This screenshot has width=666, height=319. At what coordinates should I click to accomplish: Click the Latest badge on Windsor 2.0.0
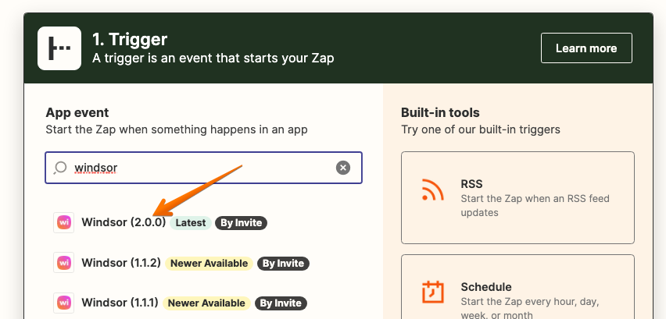[x=191, y=223]
